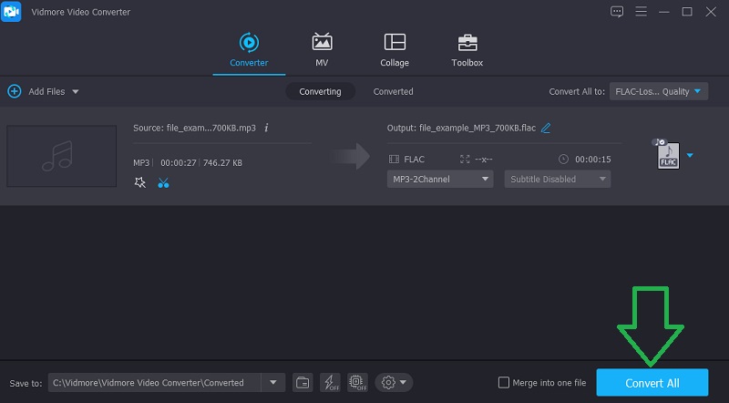Viewport: 729px width, 403px height.
Task: Open the feedback chat icon in title bar
Action: click(617, 11)
